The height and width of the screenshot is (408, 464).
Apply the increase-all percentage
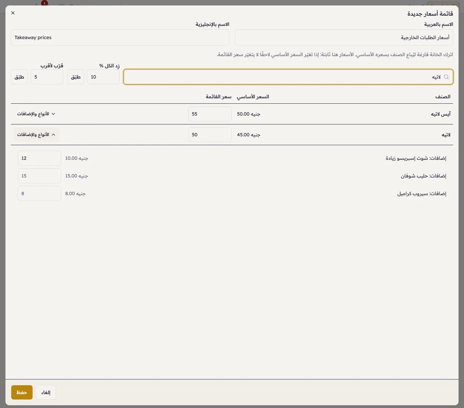(76, 77)
